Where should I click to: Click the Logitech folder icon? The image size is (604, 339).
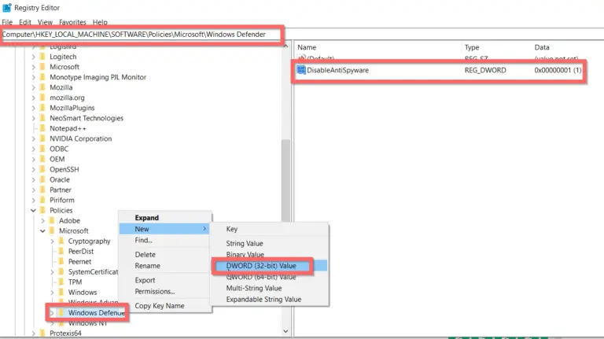point(42,57)
